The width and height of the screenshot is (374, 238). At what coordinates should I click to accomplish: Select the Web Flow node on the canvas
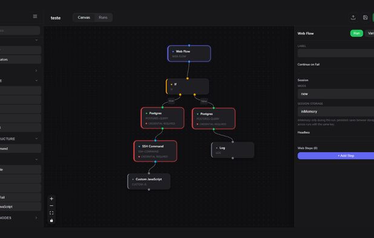click(x=189, y=54)
